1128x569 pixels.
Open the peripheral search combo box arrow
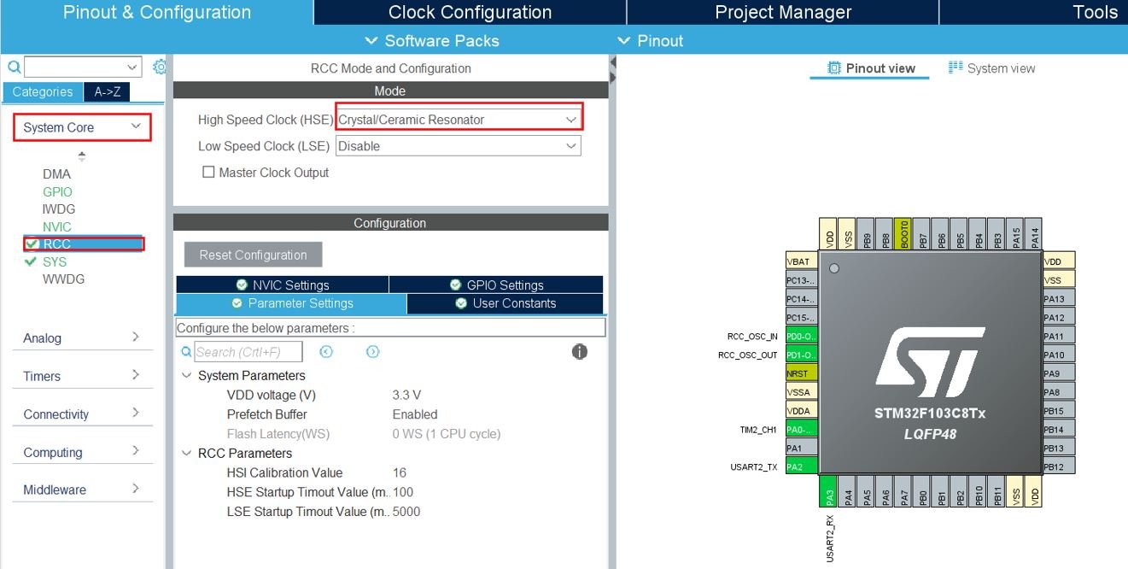(x=132, y=67)
